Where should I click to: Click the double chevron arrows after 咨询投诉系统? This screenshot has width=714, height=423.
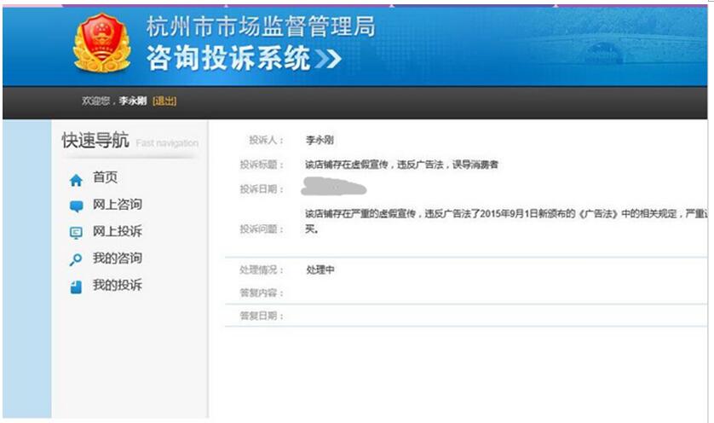(327, 59)
